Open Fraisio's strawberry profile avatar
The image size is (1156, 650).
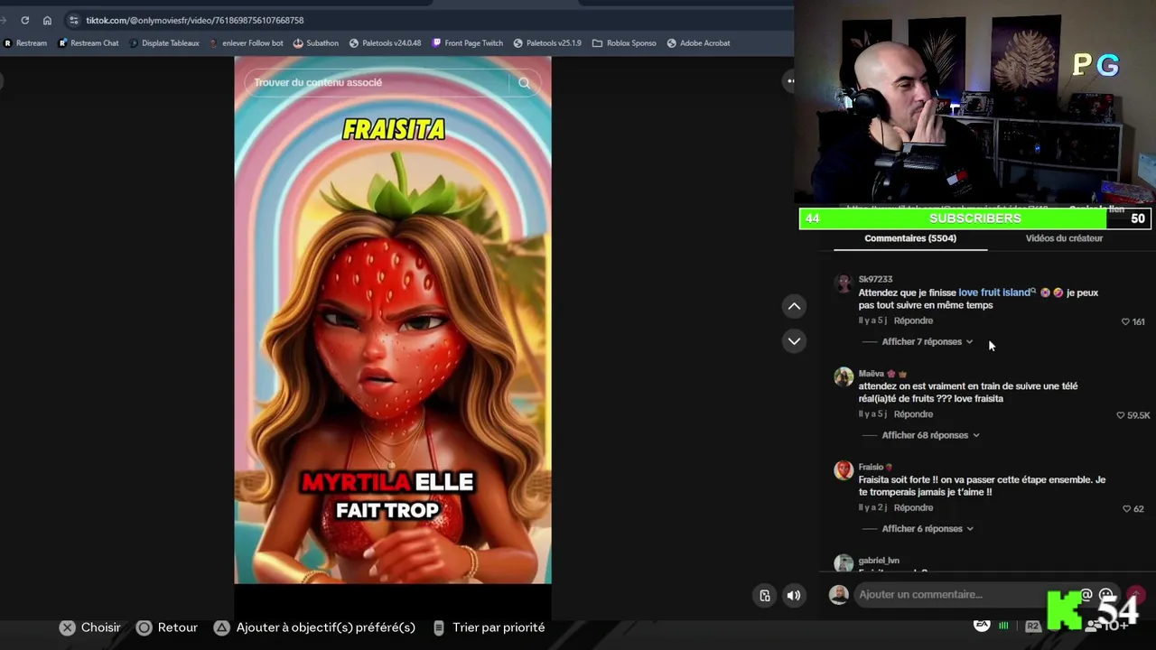pos(844,470)
